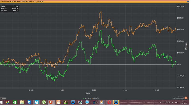The height and width of the screenshot is (107, 191).
Task: Open the network signal tray icon
Action: [x=172, y=102]
